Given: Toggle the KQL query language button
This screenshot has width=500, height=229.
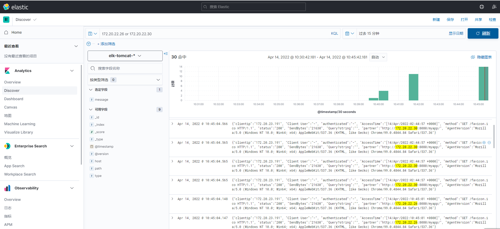Looking at the screenshot, I should [334, 34].
